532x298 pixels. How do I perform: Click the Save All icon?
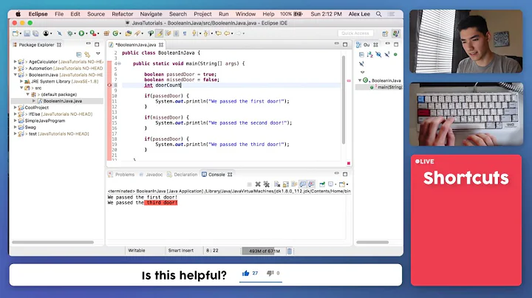point(35,33)
